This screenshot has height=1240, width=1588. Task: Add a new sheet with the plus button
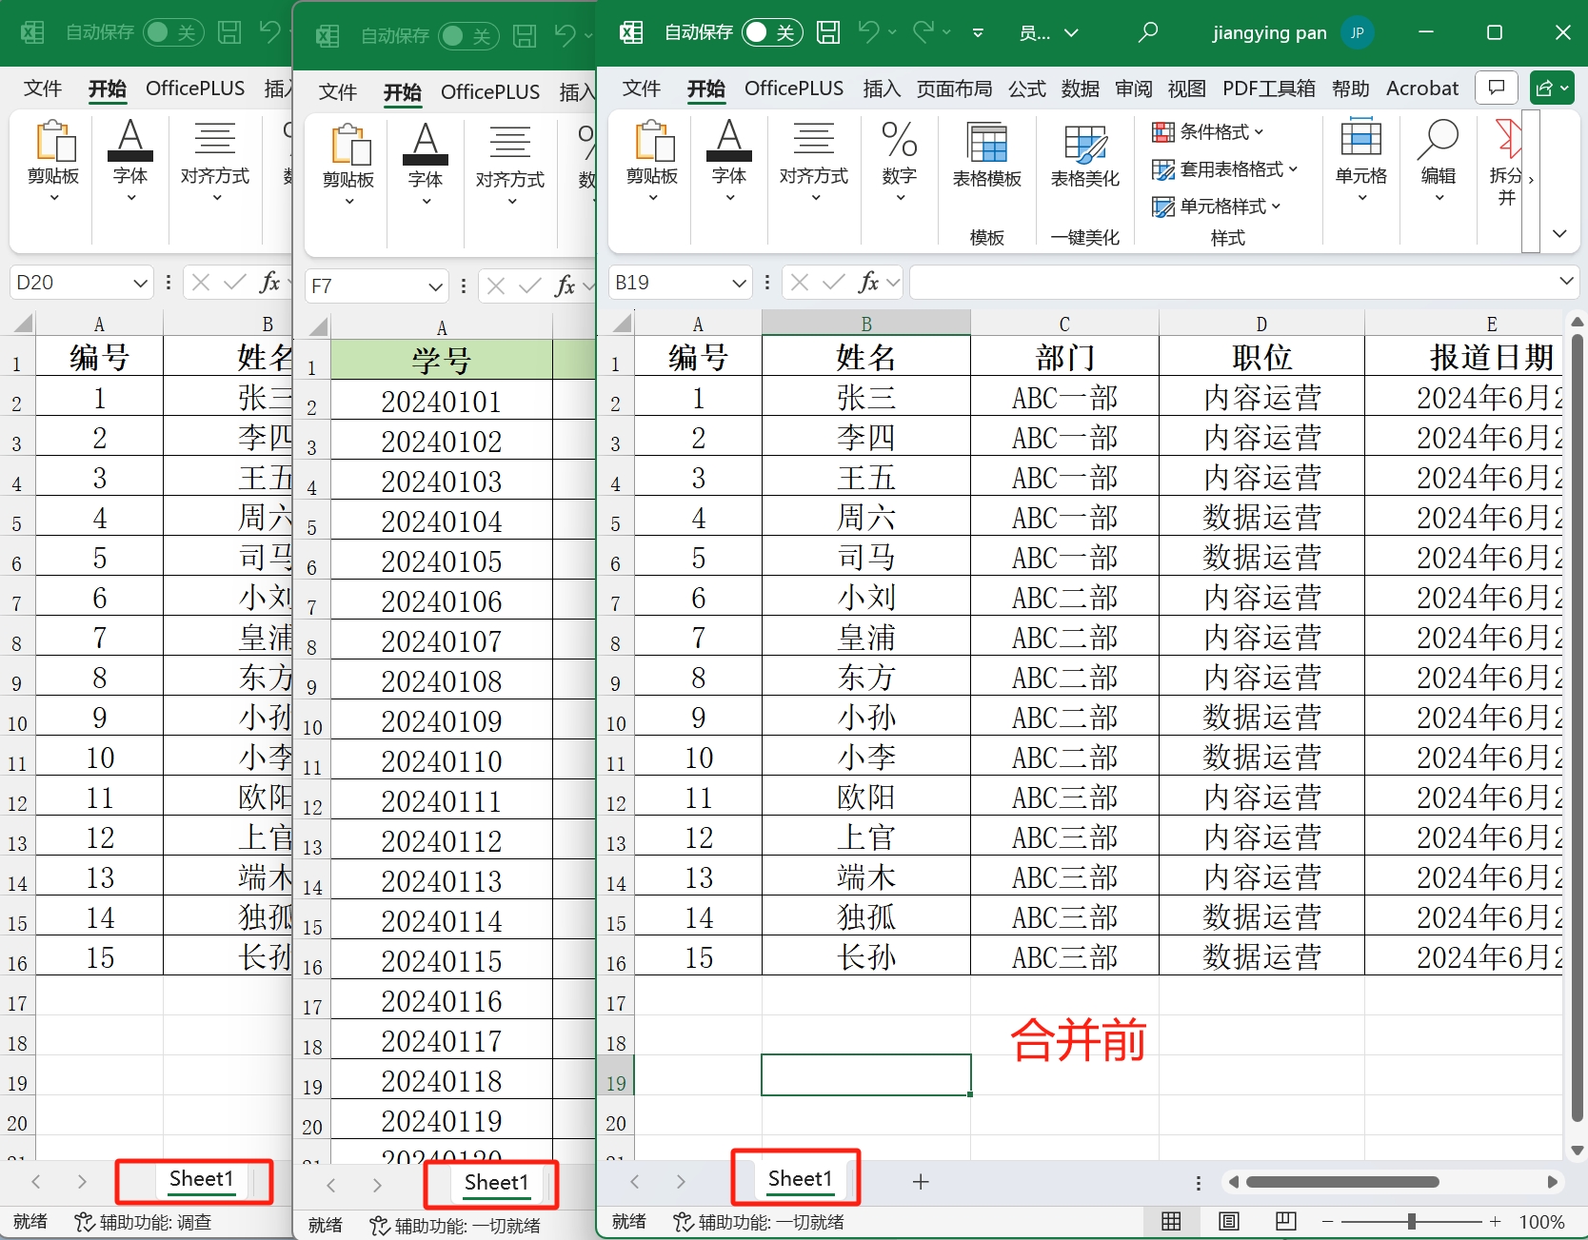click(920, 1182)
